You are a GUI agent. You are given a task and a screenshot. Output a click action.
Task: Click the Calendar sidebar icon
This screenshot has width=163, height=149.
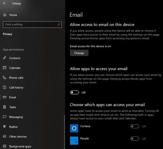(x=5, y=68)
